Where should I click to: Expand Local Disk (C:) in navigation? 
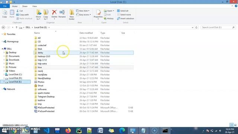[4, 74]
